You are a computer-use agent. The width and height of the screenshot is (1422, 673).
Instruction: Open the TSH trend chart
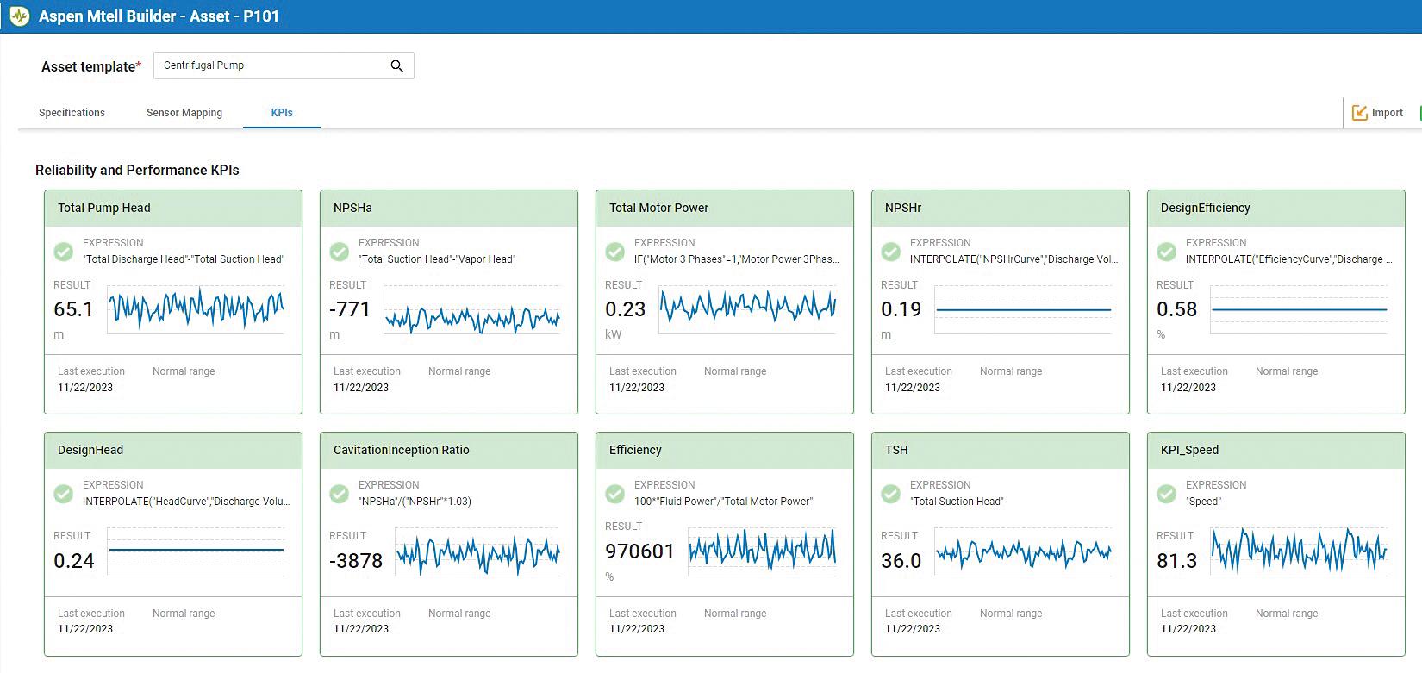[1023, 551]
